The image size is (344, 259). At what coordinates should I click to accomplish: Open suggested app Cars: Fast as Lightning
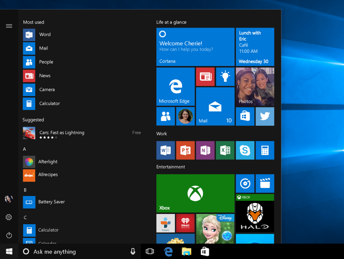point(82,133)
